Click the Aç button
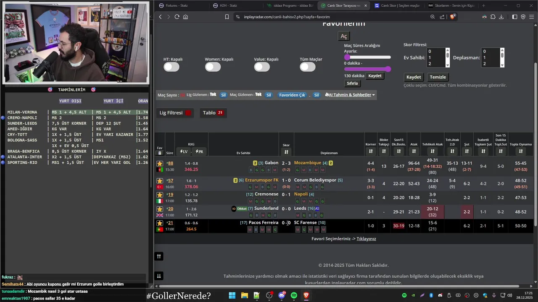 (344, 36)
